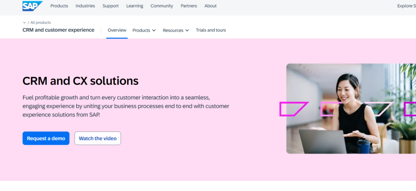
Task: Open the Learning menu item
Action: click(134, 6)
